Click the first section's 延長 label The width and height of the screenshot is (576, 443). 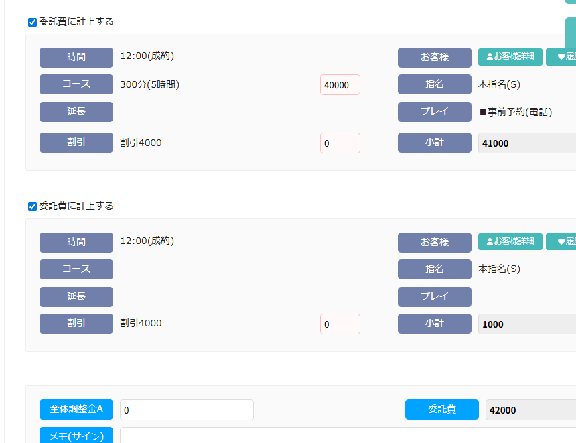[x=76, y=112]
